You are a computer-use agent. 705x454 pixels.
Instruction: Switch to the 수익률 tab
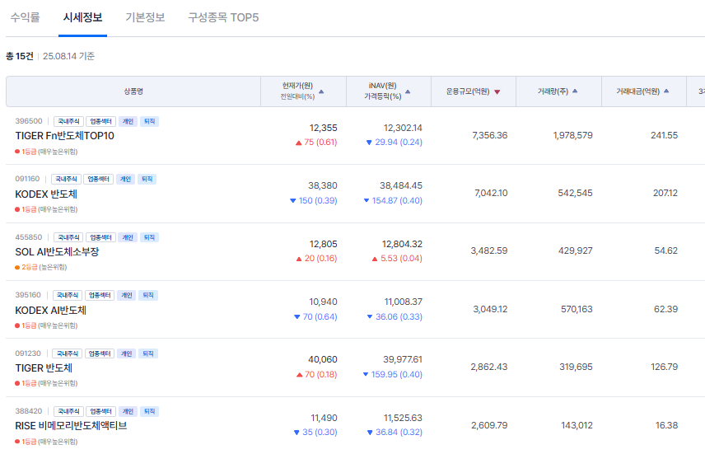[26, 17]
